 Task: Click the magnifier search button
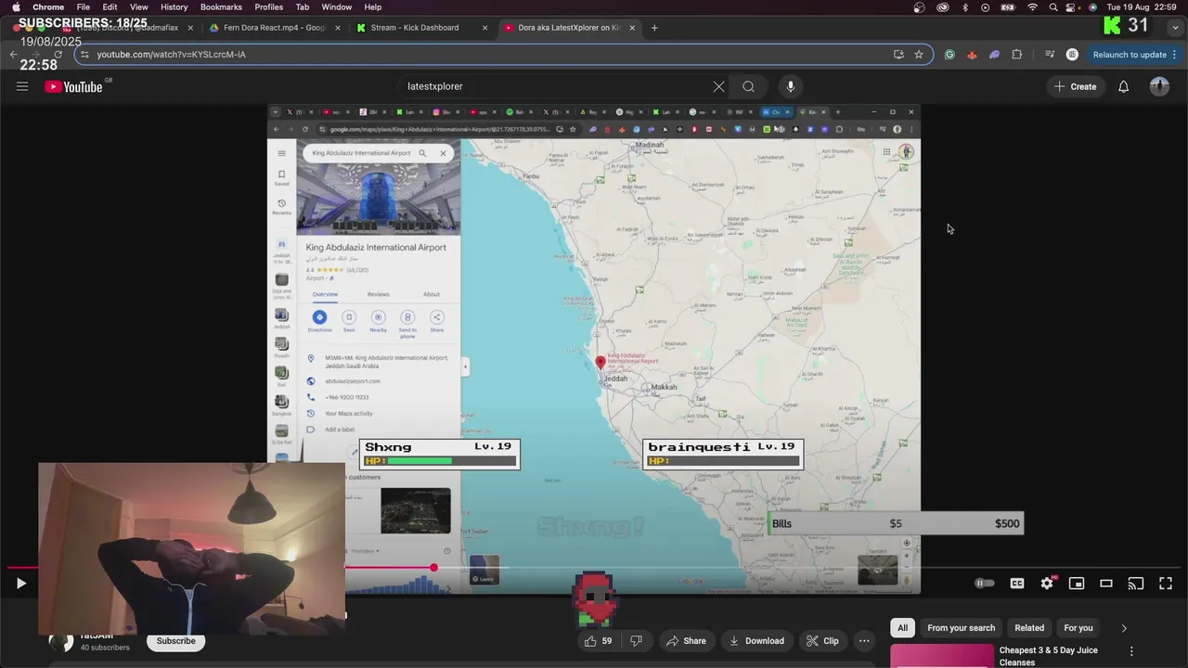click(x=748, y=86)
